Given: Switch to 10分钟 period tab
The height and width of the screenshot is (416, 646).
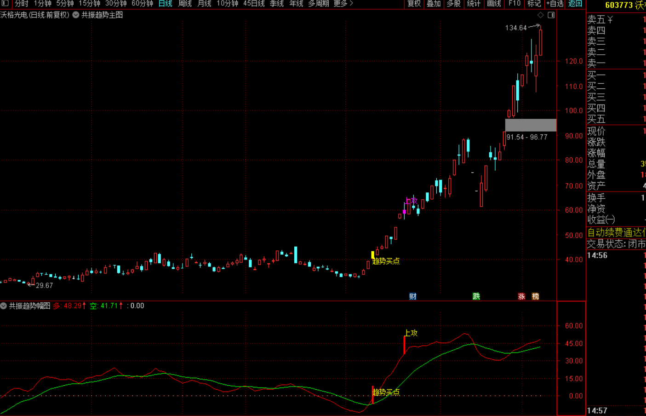Looking at the screenshot, I should (227, 4).
